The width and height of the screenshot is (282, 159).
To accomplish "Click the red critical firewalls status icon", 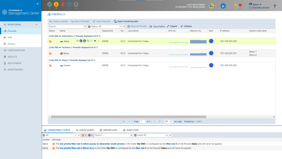I will coord(63,4).
